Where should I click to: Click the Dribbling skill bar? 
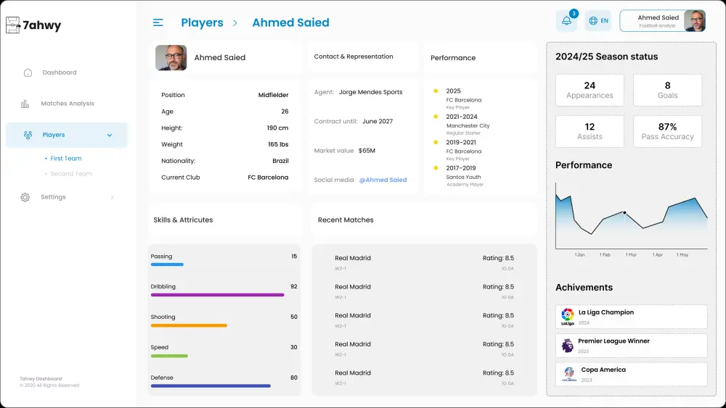[217, 295]
